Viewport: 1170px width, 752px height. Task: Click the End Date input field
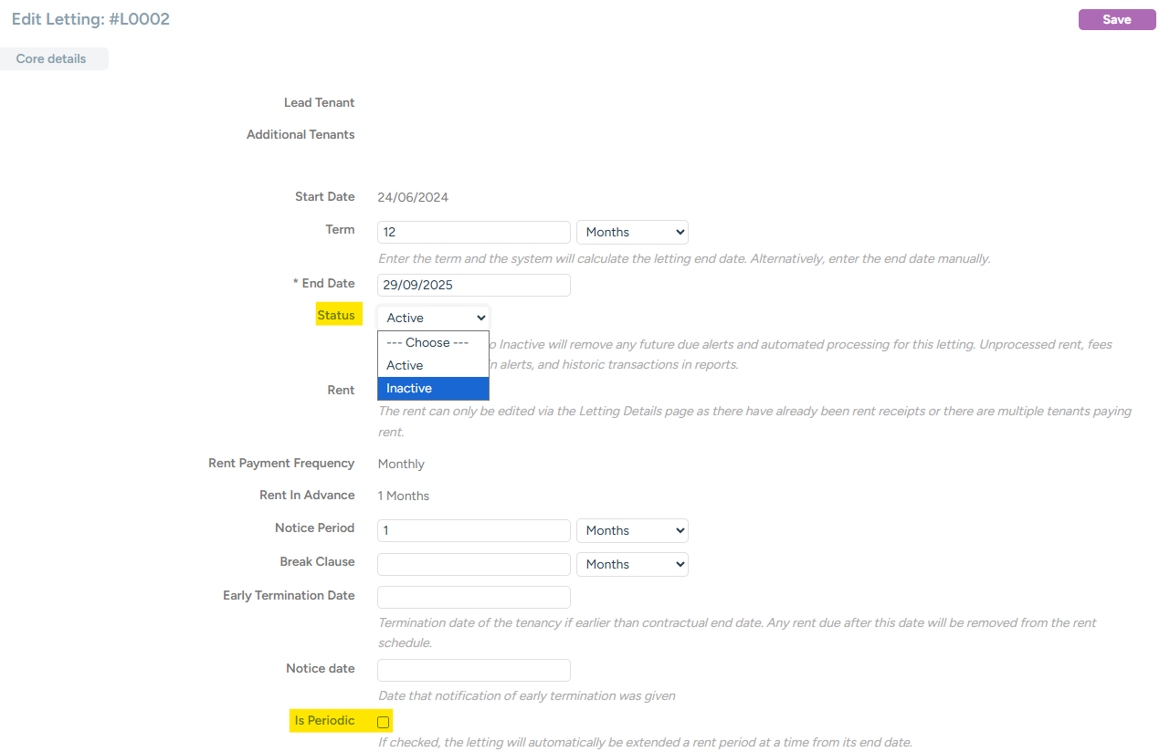coord(473,285)
